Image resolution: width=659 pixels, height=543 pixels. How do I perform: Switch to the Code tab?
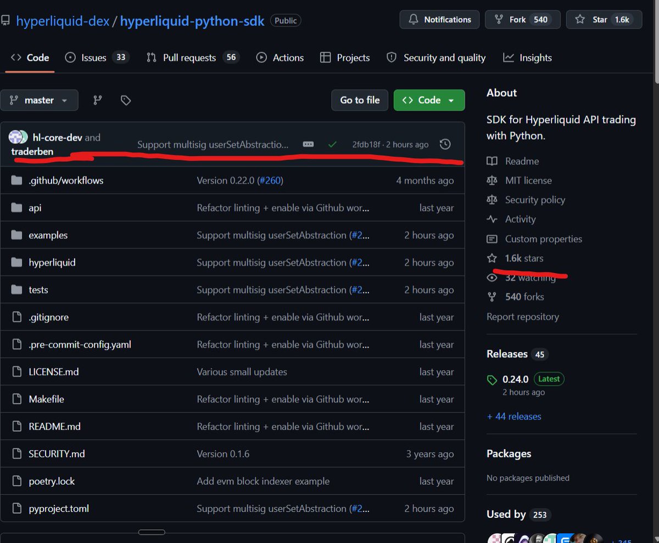coord(30,58)
